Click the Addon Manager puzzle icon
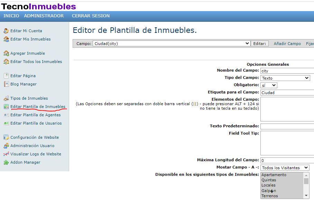The image size is (314, 200). tap(6, 162)
